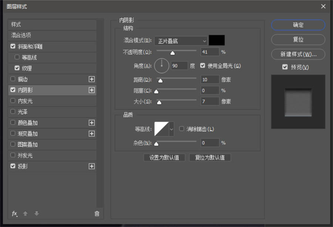Click the 不透明度 slider handle
This screenshot has height=227, width=333.
tap(173, 53)
